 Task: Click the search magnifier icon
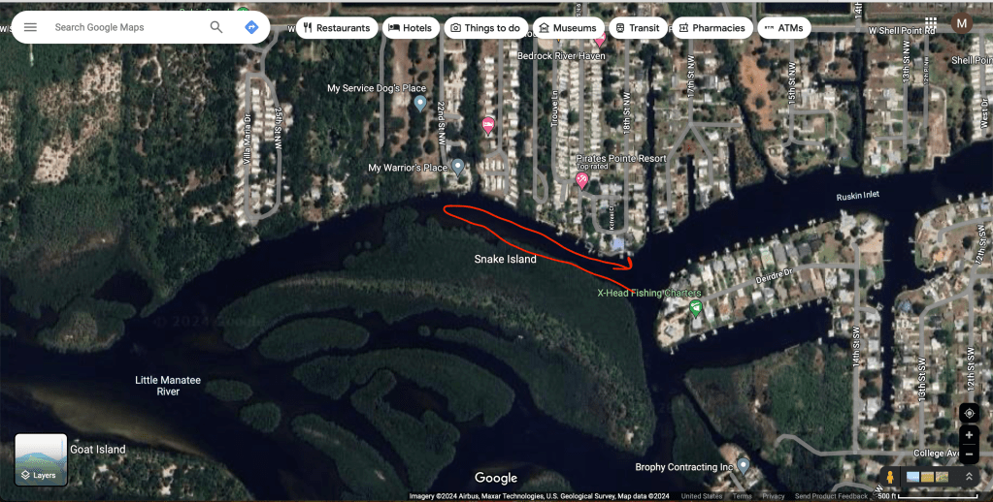click(x=216, y=27)
